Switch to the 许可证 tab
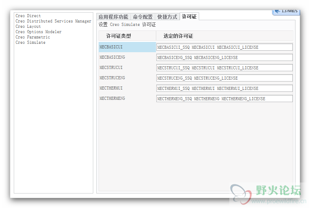Image resolution: width=310 pixels, height=208 pixels. (x=189, y=16)
